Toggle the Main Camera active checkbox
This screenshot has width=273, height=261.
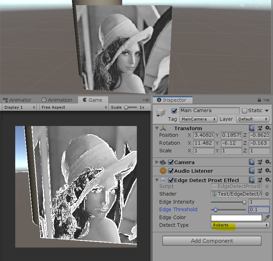pyautogui.click(x=174, y=111)
